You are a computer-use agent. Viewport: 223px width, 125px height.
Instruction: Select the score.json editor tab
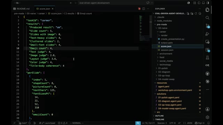45,9
